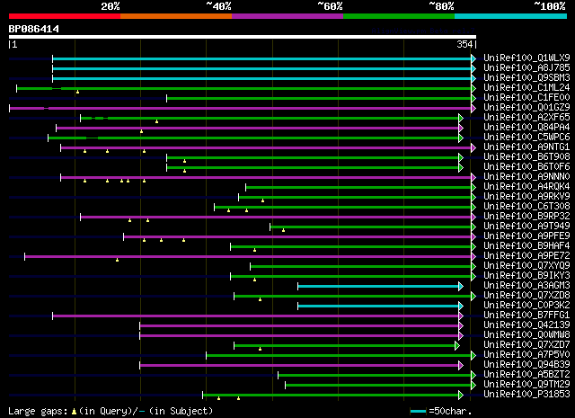Image resolution: width=575 pixels, height=418 pixels.
Task: Click the yellow gap marker under the A9T949 bar
Action: pyautogui.click(x=284, y=230)
